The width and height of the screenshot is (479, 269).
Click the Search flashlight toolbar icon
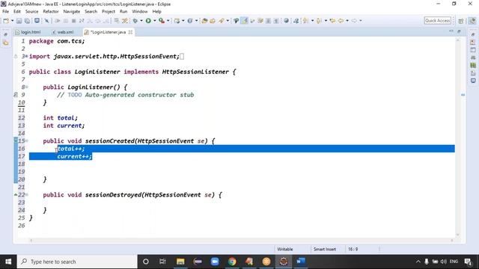click(221, 21)
